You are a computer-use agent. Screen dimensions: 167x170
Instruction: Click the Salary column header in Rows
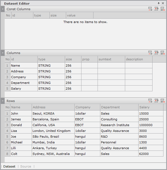click(151, 107)
